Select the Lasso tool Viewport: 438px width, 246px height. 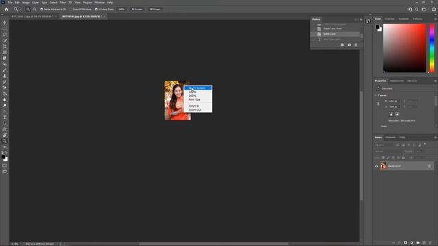(5, 35)
